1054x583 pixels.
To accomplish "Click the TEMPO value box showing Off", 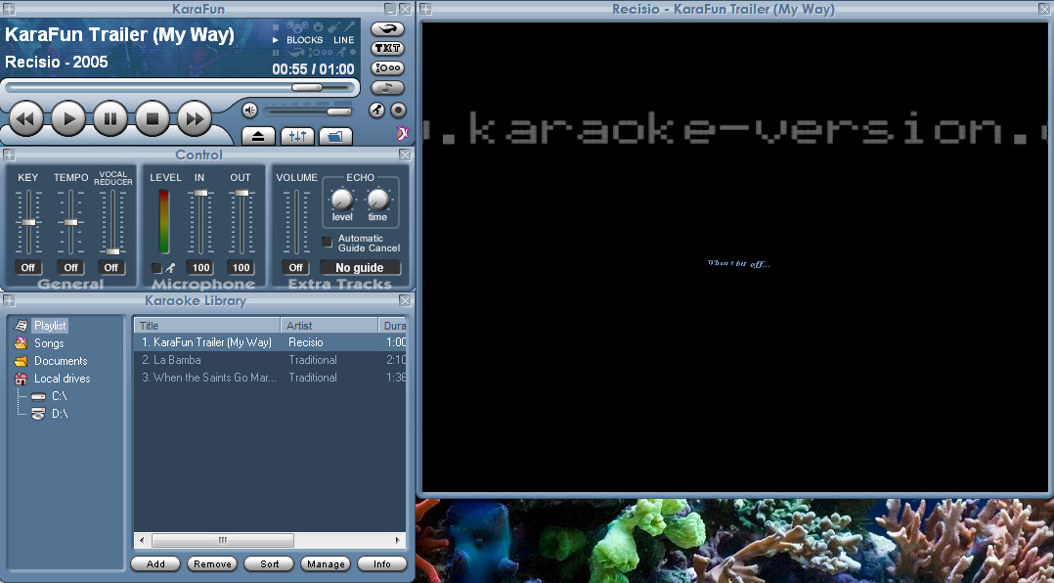I will [70, 268].
